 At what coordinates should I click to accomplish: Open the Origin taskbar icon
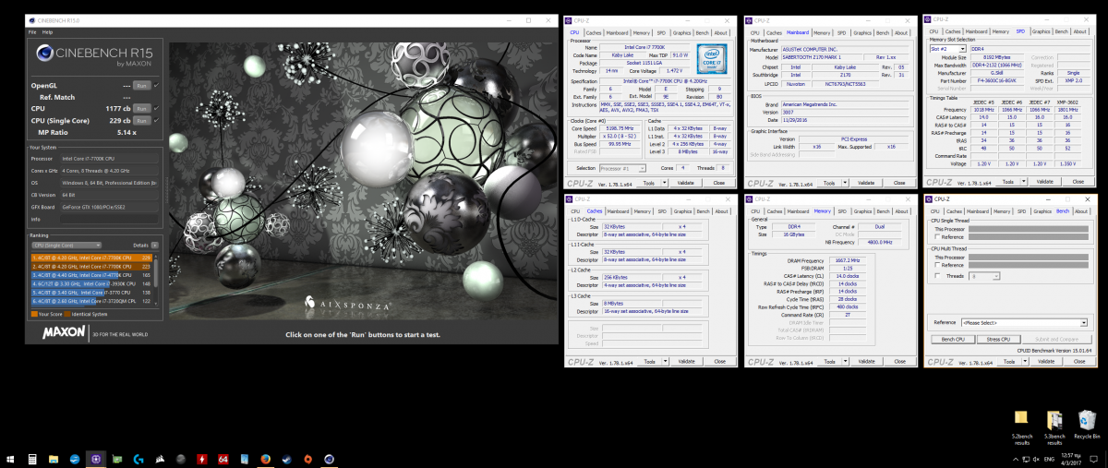tap(307, 459)
